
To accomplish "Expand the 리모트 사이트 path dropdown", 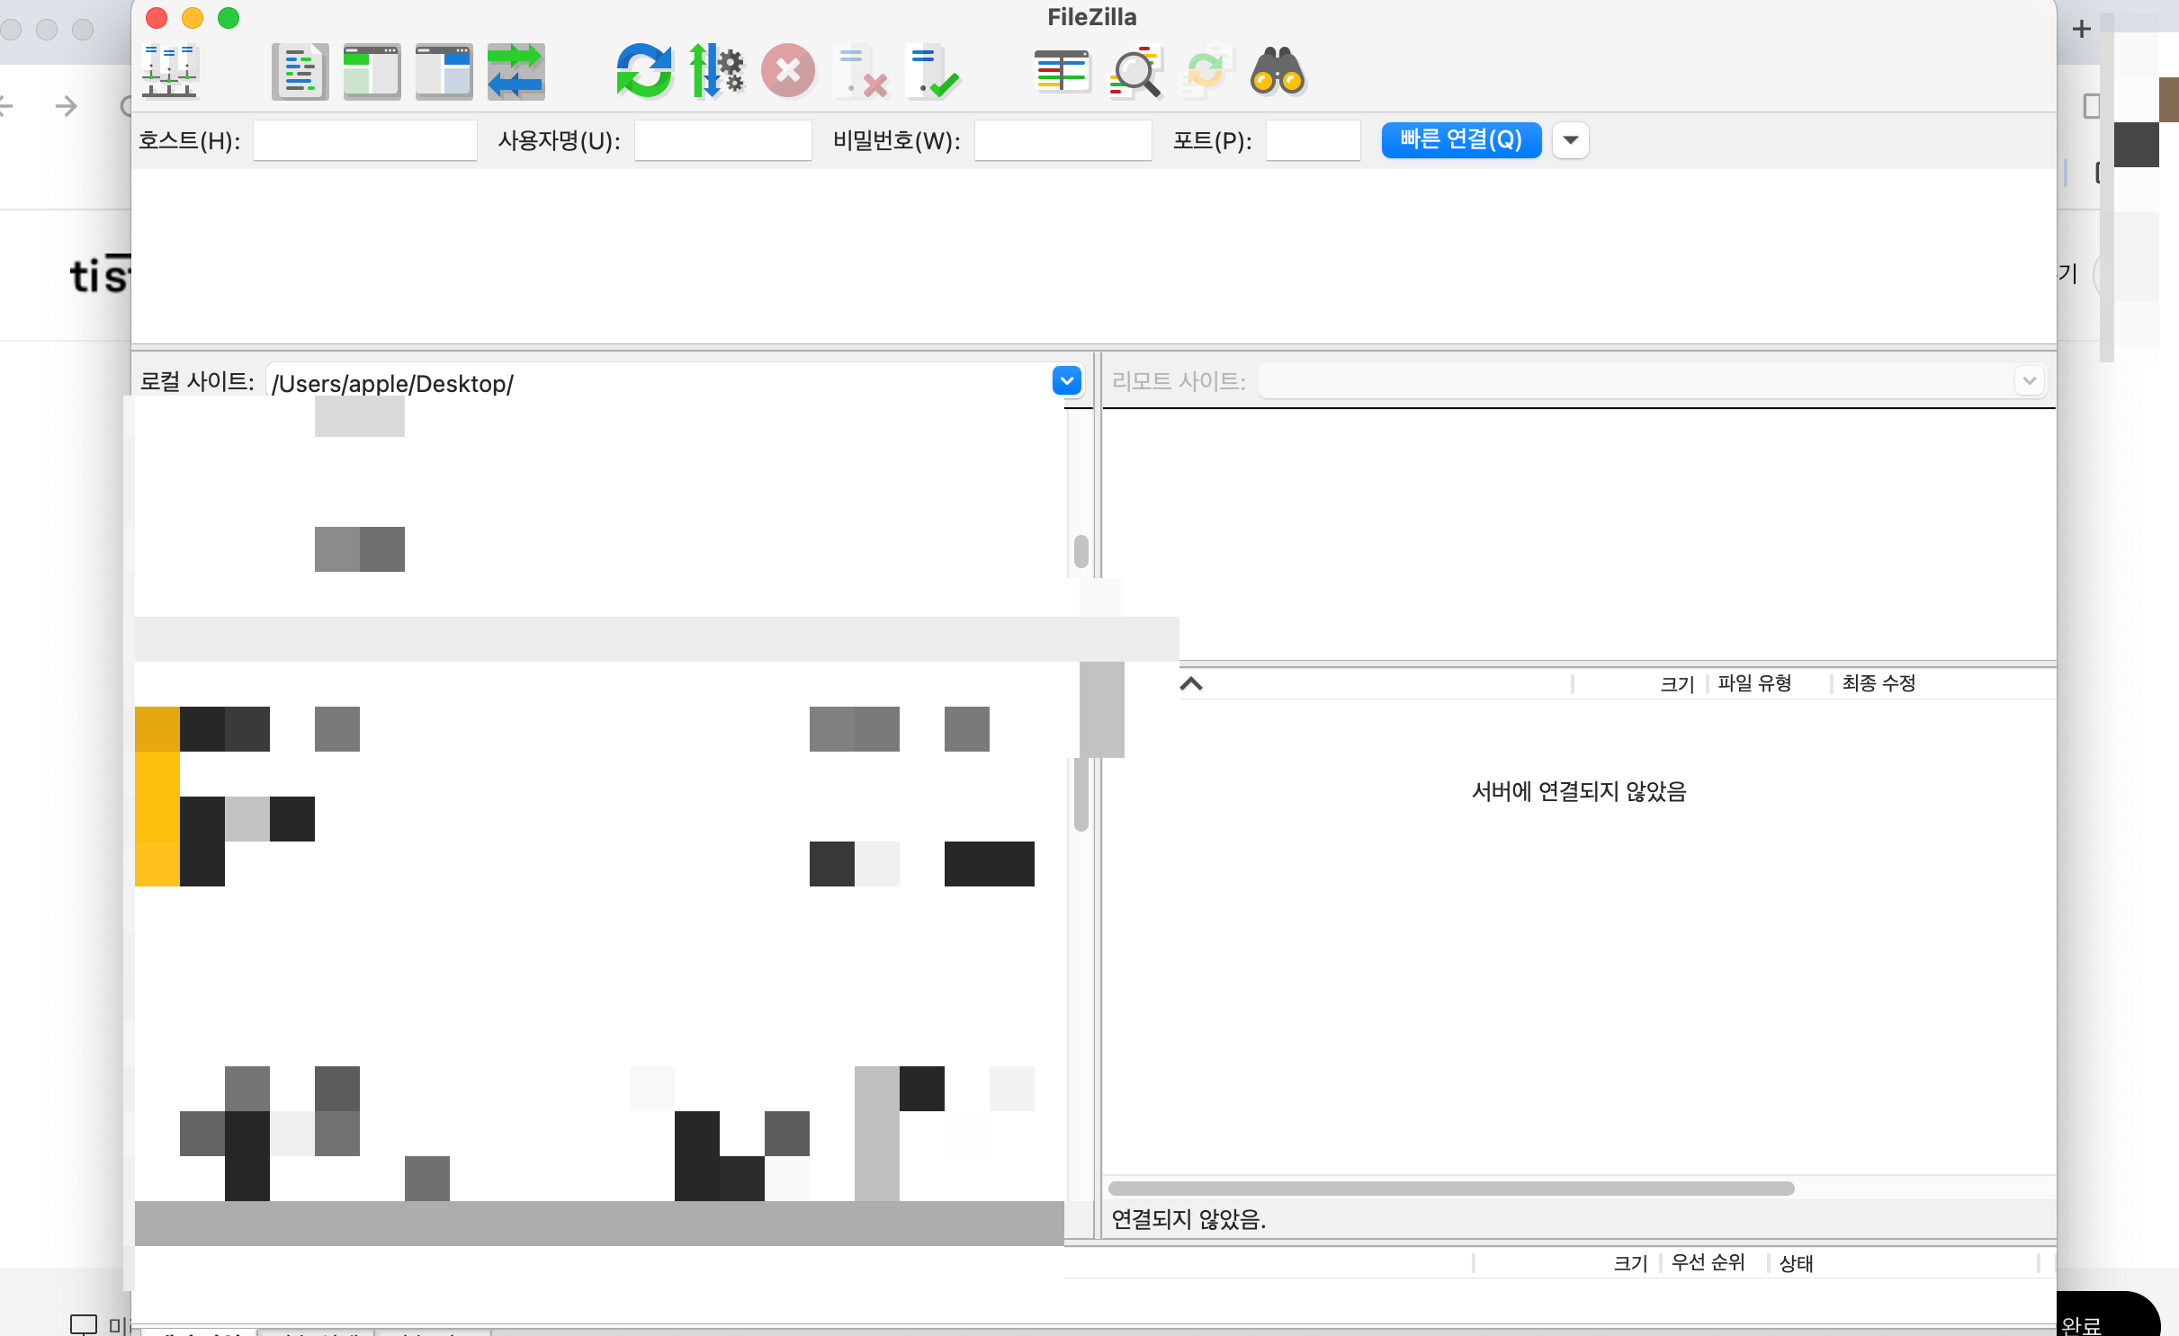I will click(2029, 381).
